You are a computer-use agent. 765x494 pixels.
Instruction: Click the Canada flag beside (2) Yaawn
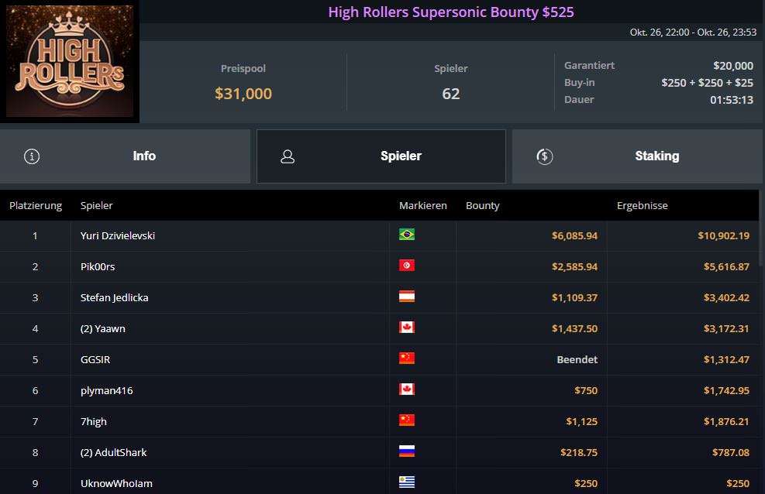click(406, 328)
